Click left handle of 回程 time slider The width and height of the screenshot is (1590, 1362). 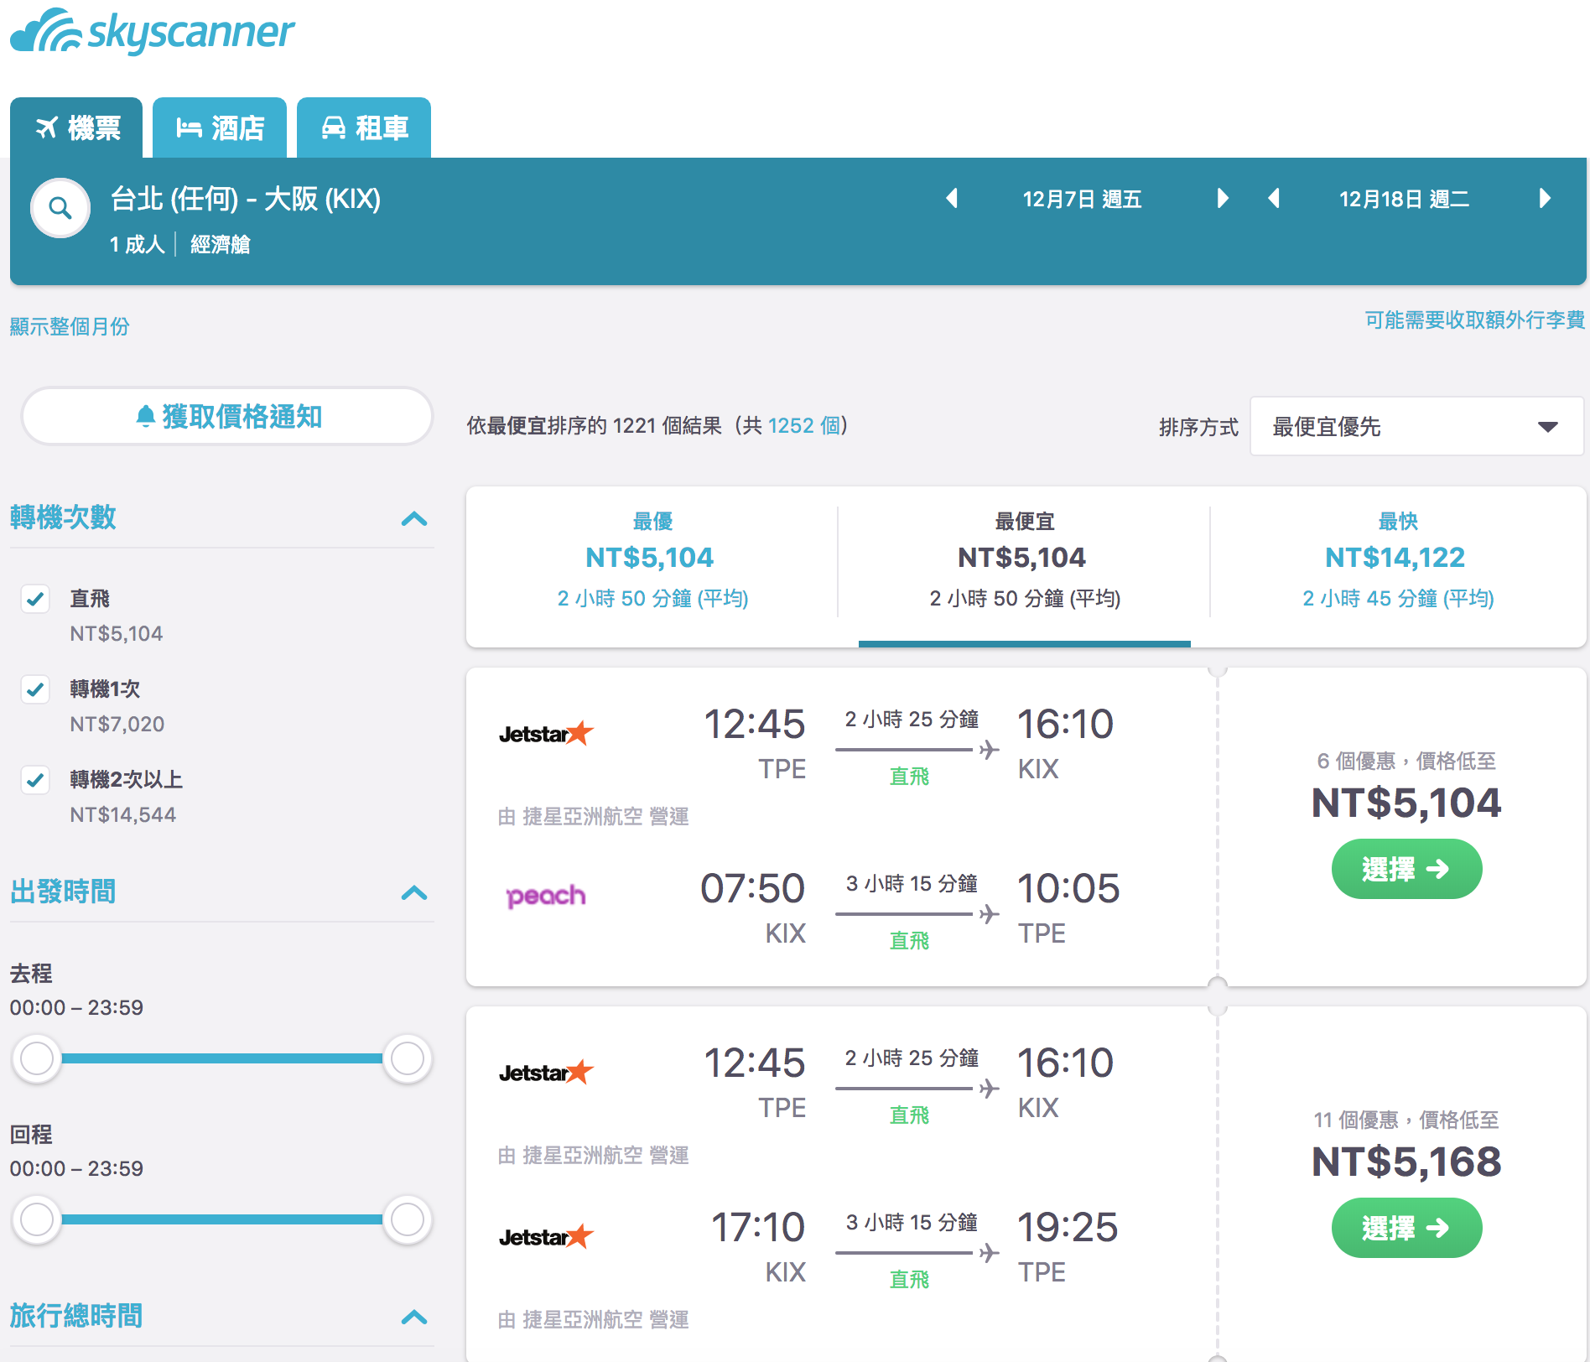(37, 1219)
